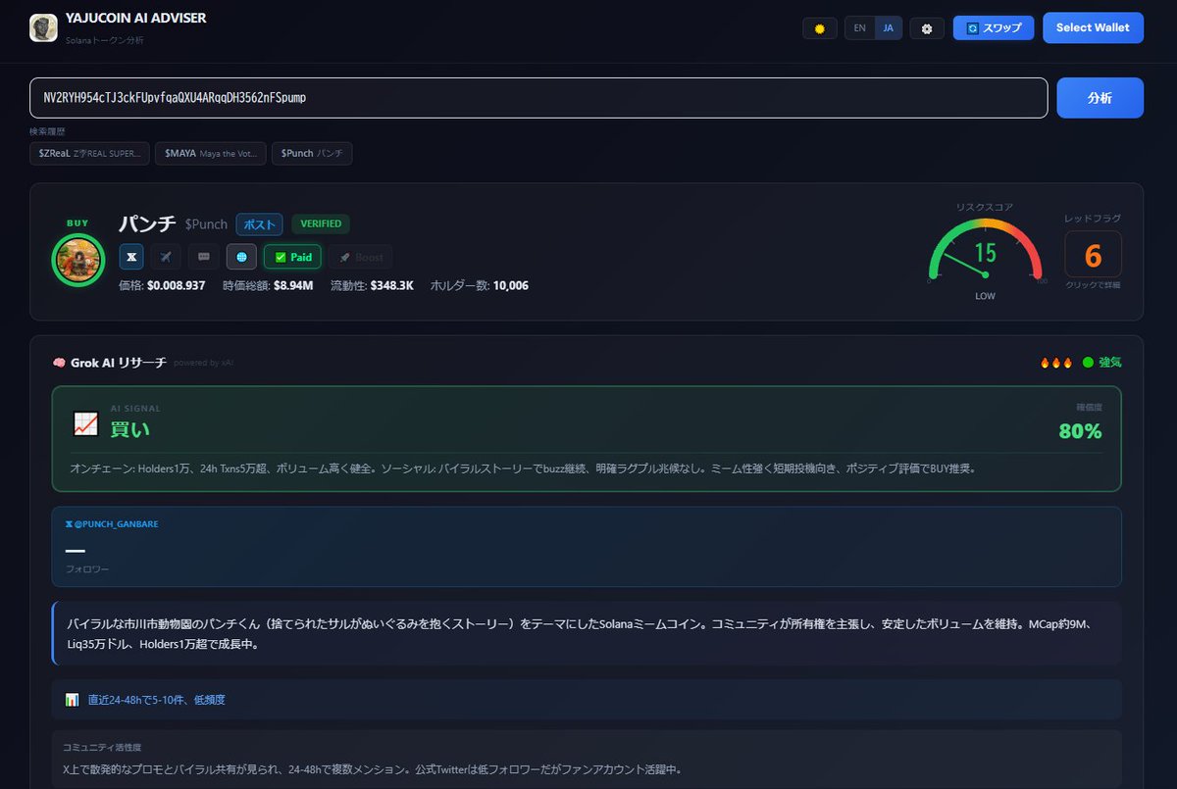
Task: Open the @PUNCH_GANBARE X account link
Action: point(112,524)
